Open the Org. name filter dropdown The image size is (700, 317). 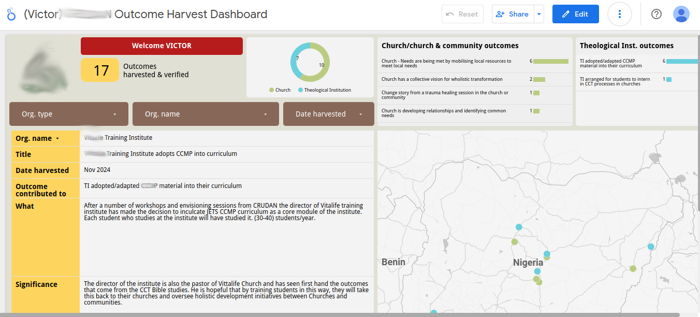(x=206, y=114)
